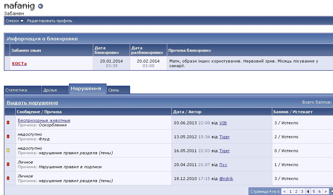Open the page jump dropdown beside pagination
The image size is (333, 195).
coord(331,192)
